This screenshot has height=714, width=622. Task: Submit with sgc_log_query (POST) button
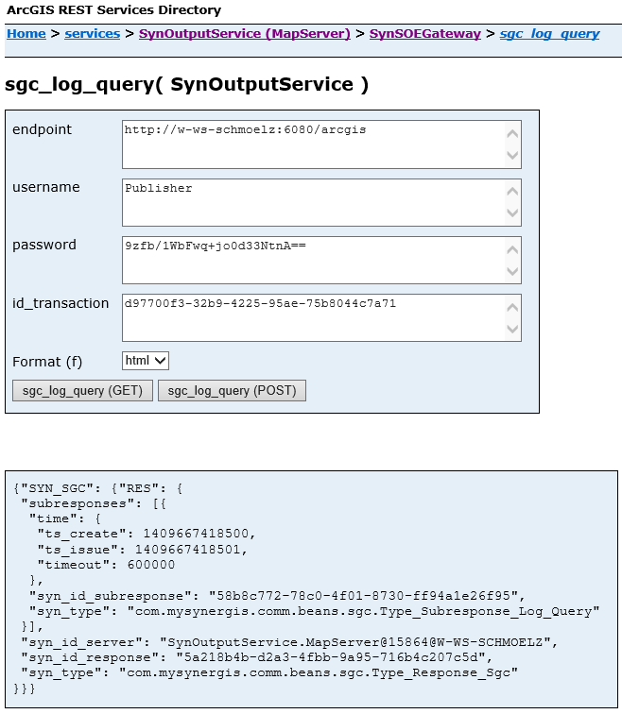232,391
